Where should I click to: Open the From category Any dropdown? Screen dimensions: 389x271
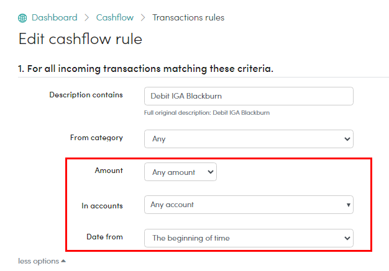[249, 139]
